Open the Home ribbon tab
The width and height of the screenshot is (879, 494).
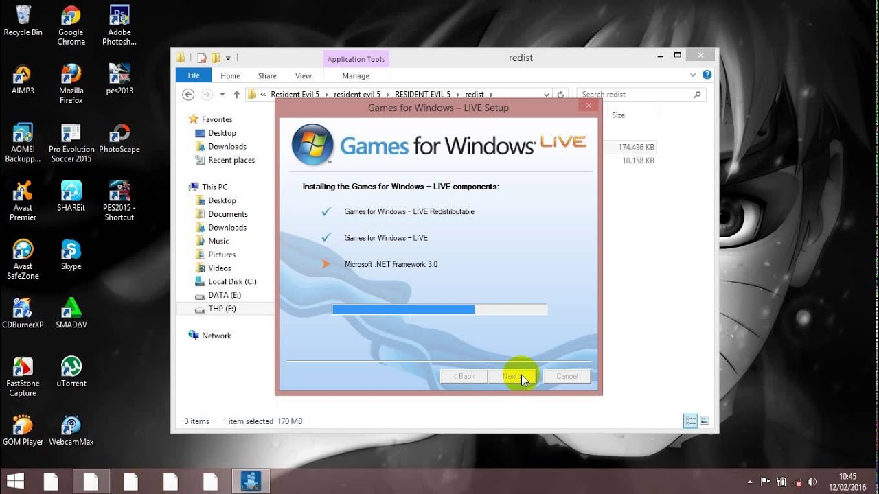230,75
